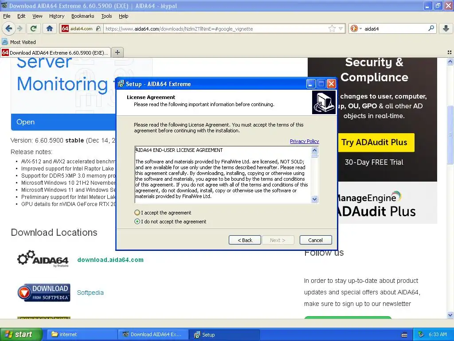The width and height of the screenshot is (454, 341).
Task: Click the Download from Softpedia badge
Action: (44, 292)
